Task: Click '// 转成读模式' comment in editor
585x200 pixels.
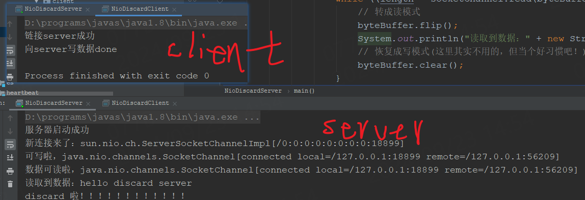Action: click(x=389, y=12)
